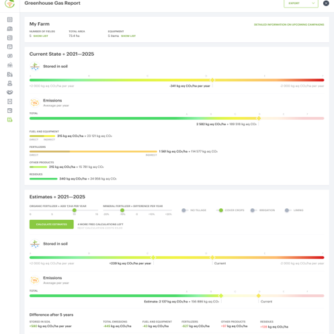This screenshot has width=334, height=334.
Task: Click Fertilizers difference value at bottom
Action: [x=196, y=326]
